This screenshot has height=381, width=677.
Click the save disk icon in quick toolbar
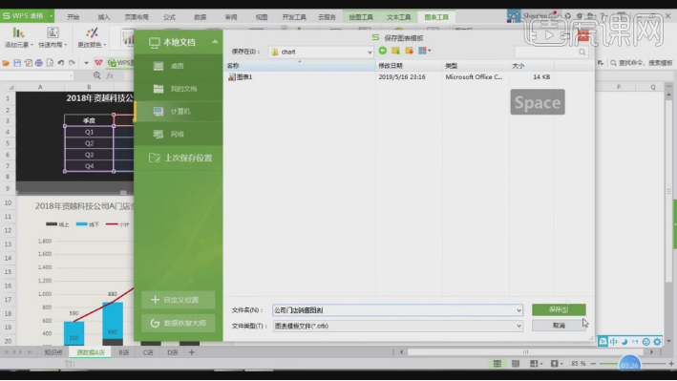point(17,63)
